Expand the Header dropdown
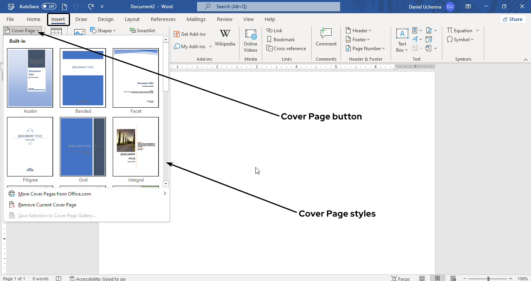 coord(358,31)
